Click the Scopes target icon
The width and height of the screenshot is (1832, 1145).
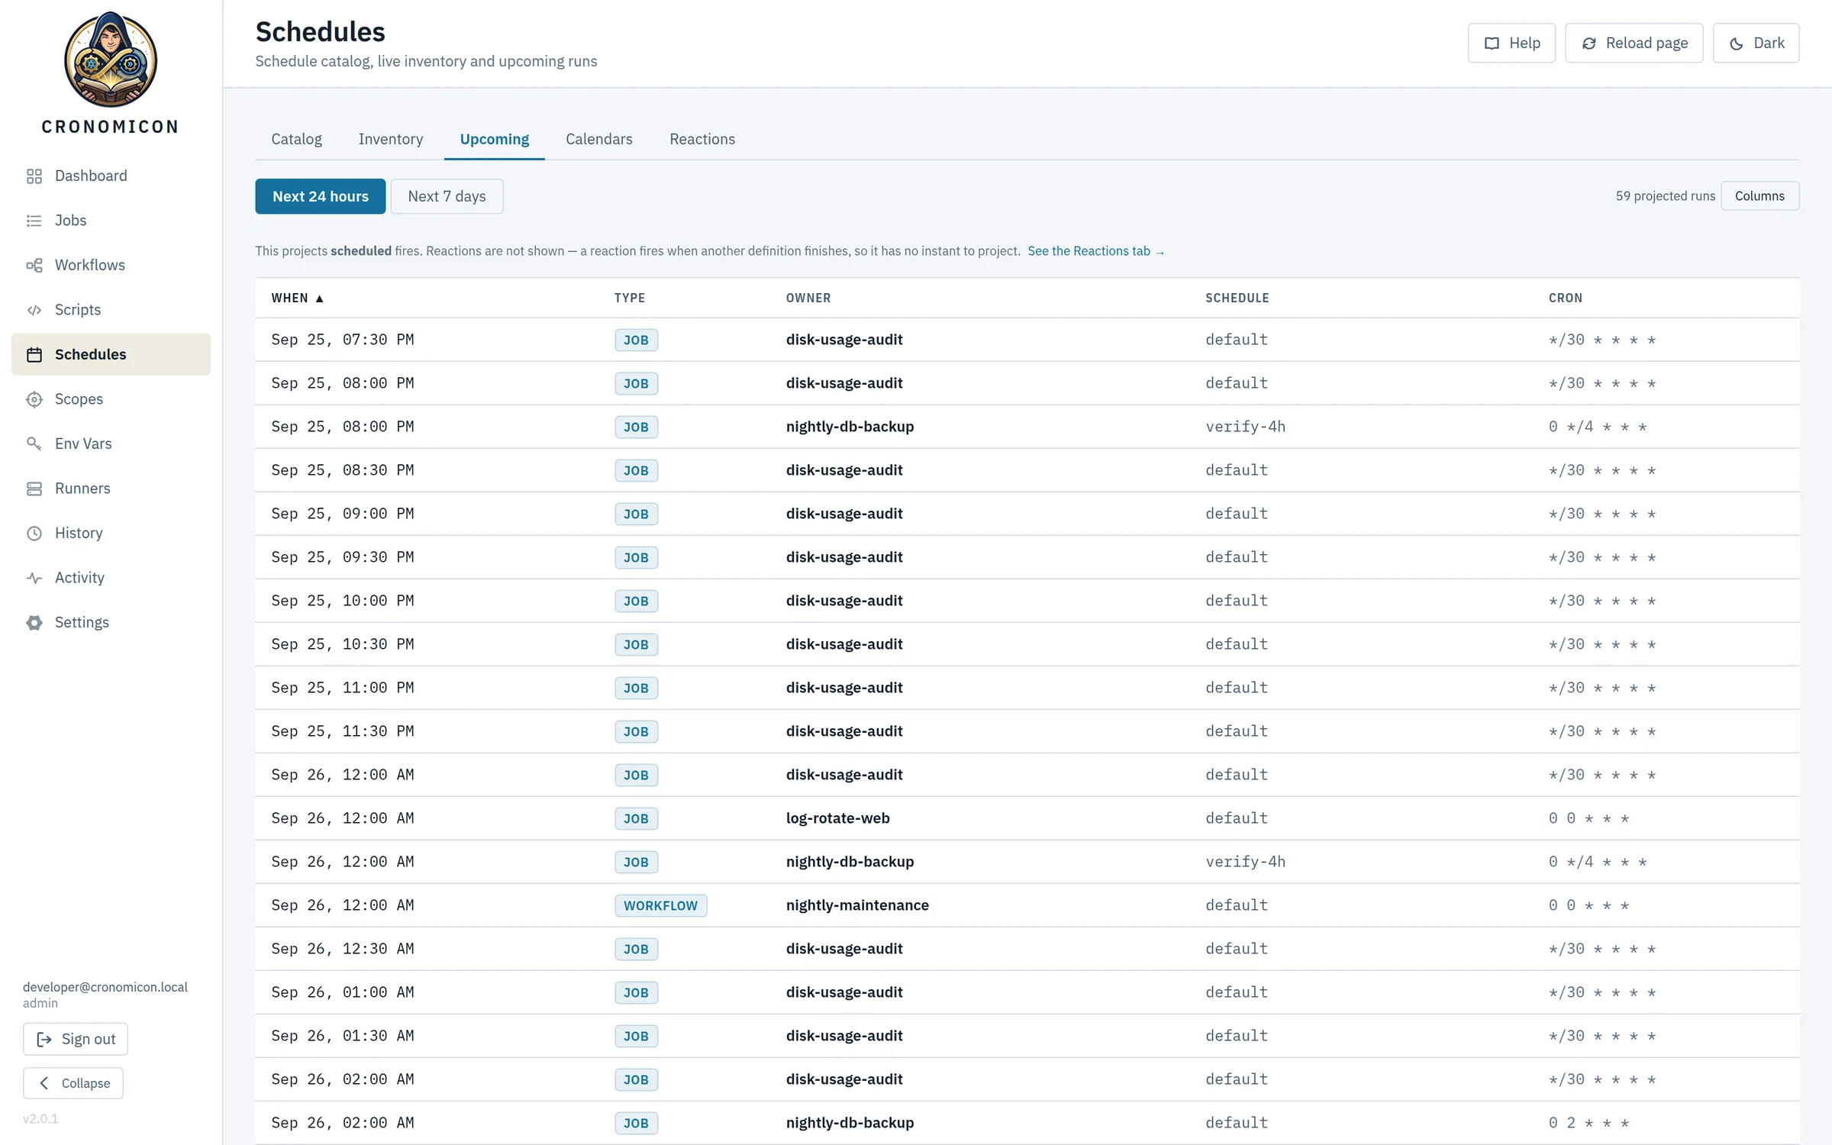tap(34, 399)
